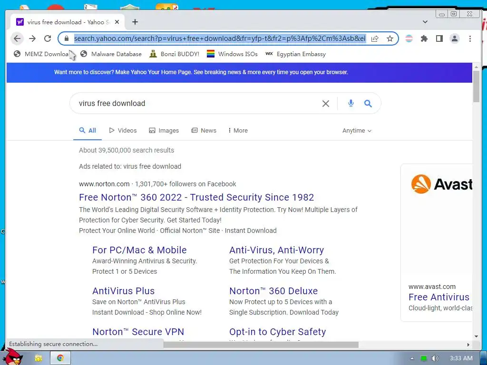
Task: Click www.norton.com ad URL text
Action: [104, 184]
